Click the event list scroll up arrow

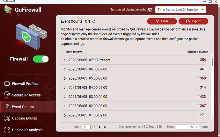pyautogui.click(x=213, y=57)
